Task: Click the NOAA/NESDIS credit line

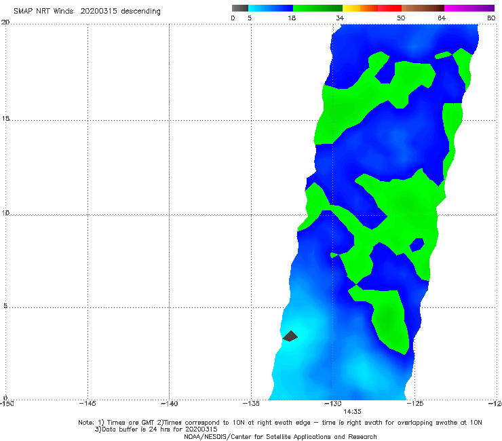Action: [280, 437]
